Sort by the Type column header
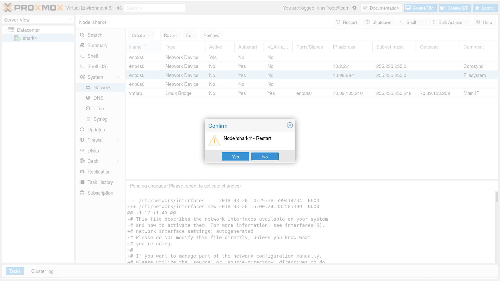This screenshot has height=281, width=500. coord(183,47)
